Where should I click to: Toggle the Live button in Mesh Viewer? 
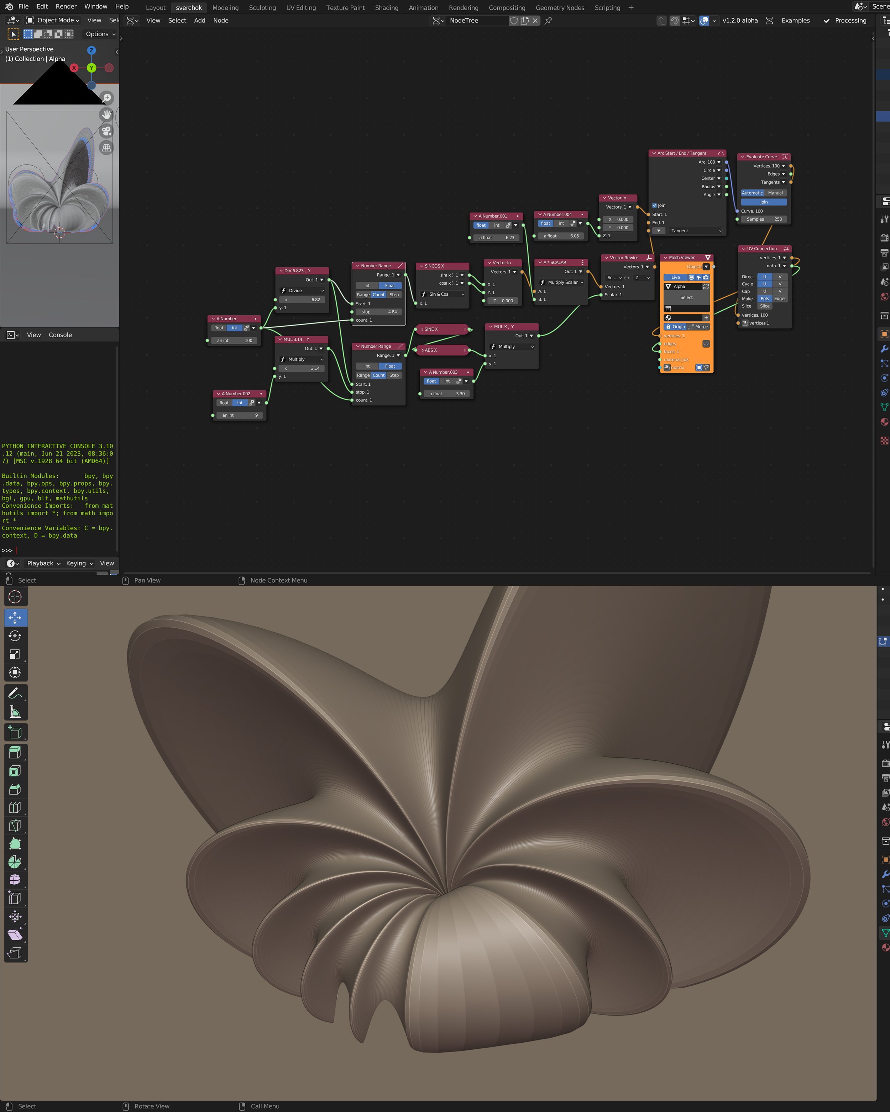pos(675,278)
